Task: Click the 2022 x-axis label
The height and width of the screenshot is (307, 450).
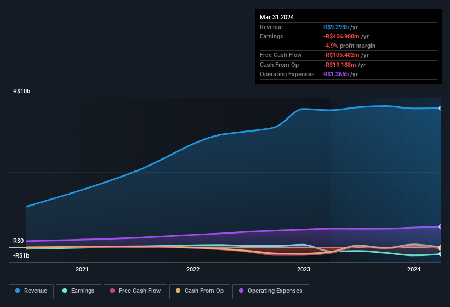Action: [x=193, y=269]
